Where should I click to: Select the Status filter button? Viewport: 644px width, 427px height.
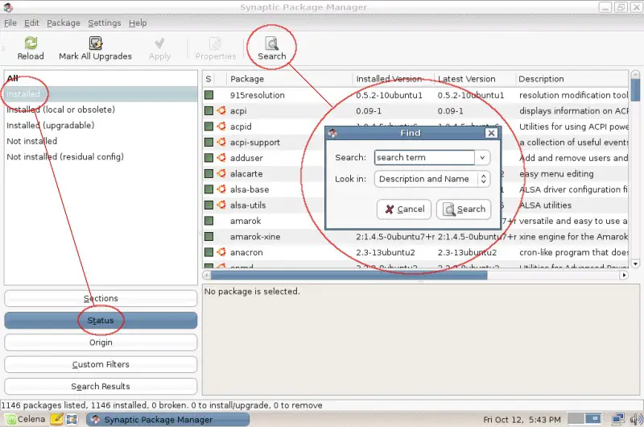101,321
